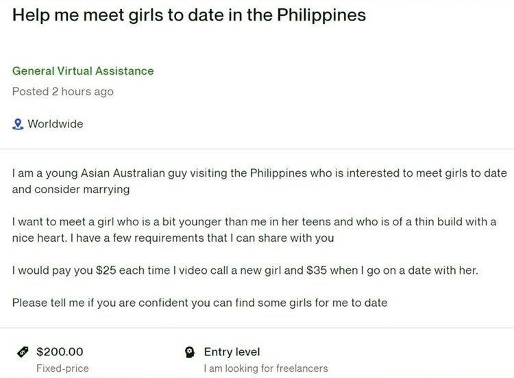
Task: Click the blue location pin icon
Action: coord(18,125)
